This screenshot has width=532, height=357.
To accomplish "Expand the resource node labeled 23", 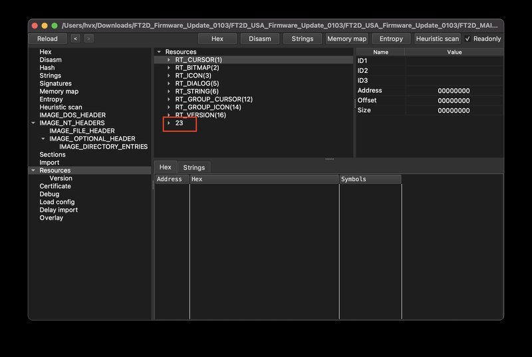I will pos(169,123).
